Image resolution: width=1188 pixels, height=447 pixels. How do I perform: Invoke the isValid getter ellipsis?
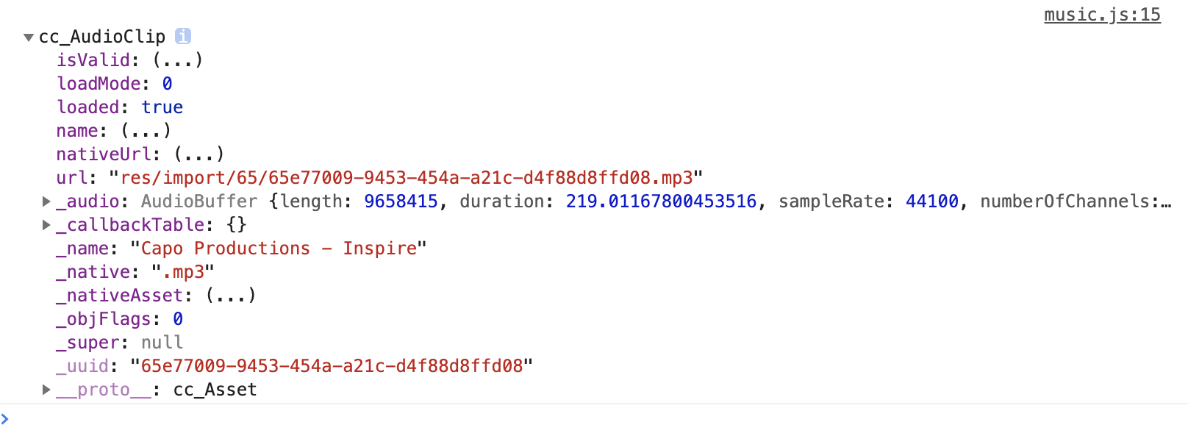tap(177, 60)
